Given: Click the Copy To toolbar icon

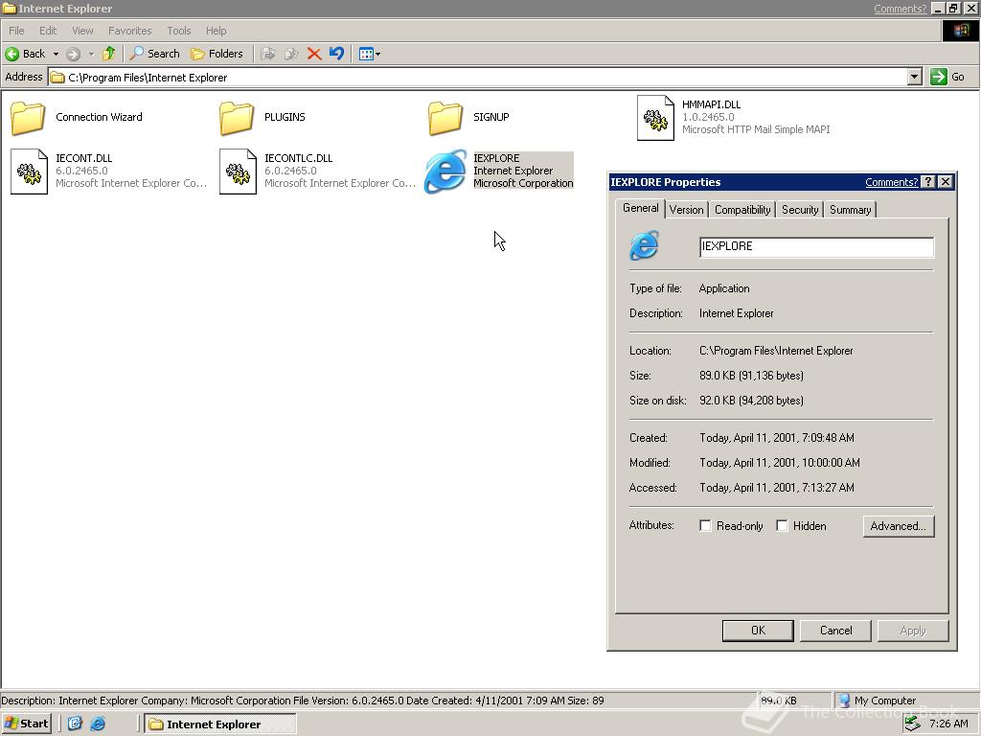Looking at the screenshot, I should (x=291, y=54).
